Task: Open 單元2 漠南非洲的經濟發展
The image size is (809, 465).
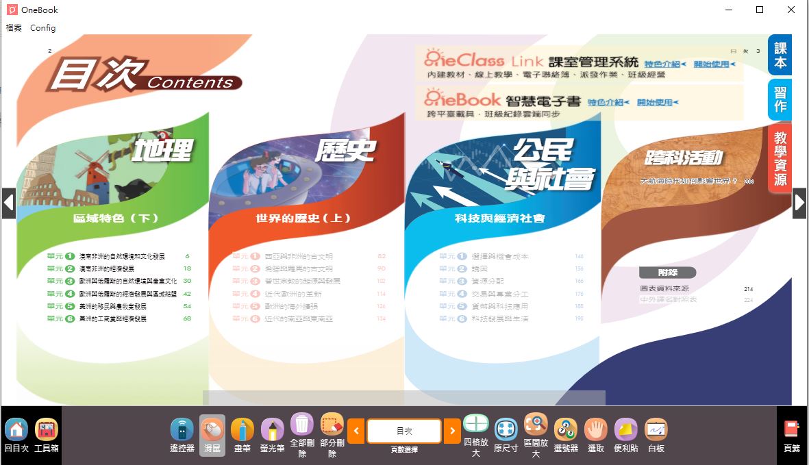Action: click(119, 268)
